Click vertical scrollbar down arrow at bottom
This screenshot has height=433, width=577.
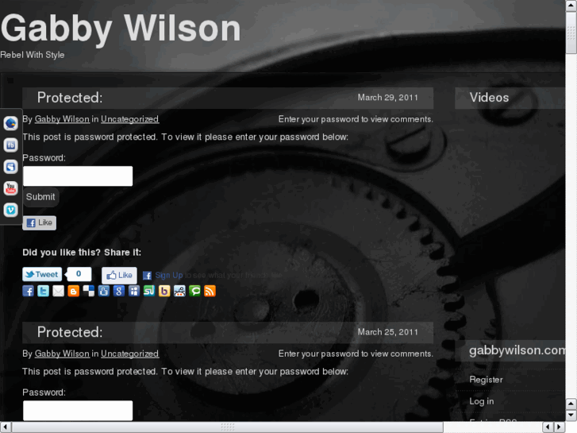click(x=571, y=416)
